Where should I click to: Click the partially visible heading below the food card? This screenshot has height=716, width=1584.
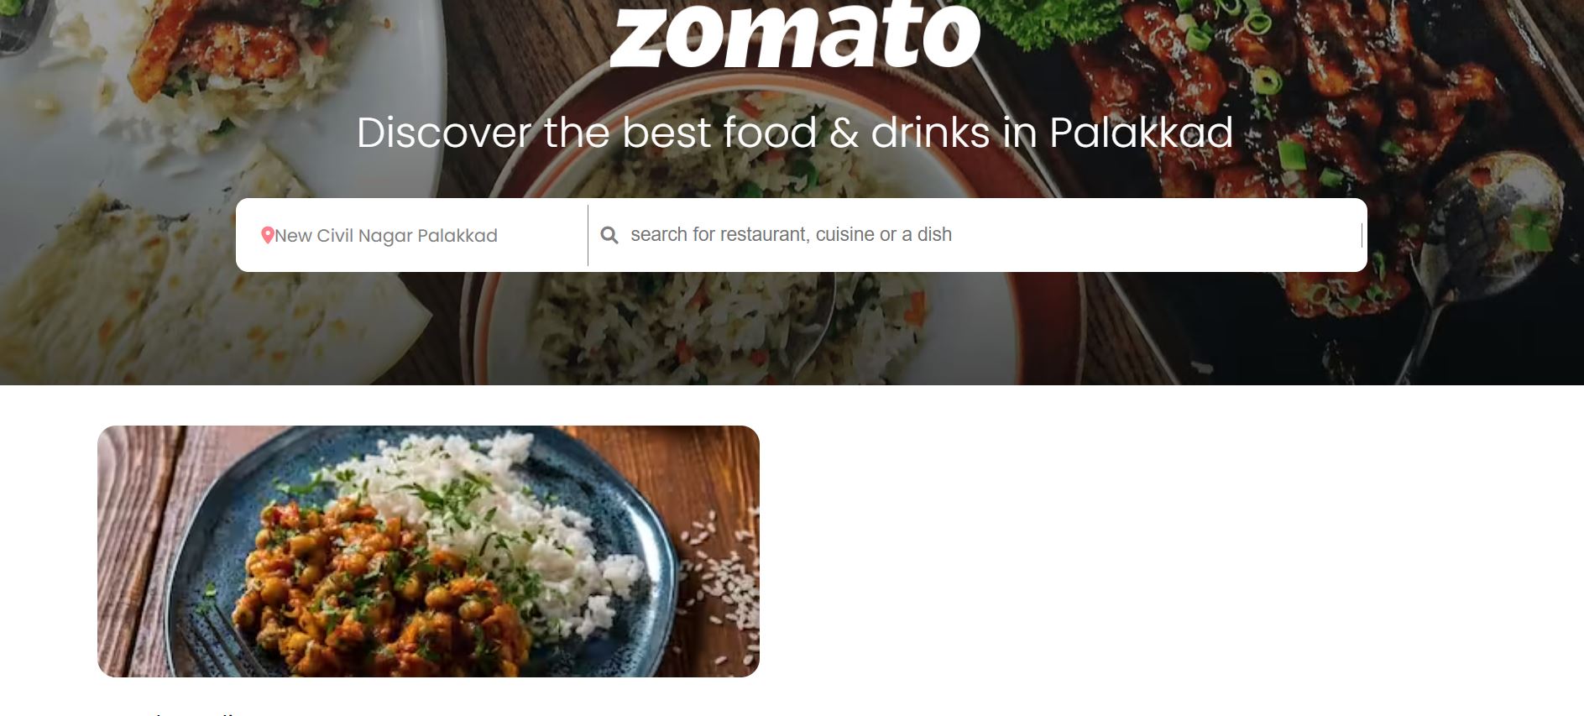[168, 712]
